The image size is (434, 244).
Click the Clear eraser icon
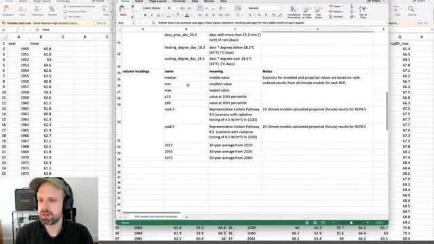[x=352, y=17]
